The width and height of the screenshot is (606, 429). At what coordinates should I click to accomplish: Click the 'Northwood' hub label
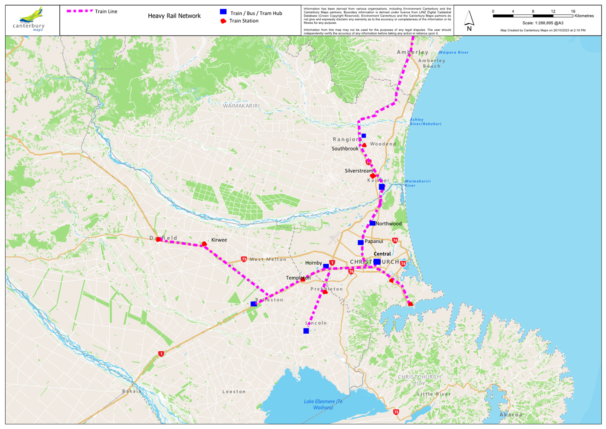(389, 224)
